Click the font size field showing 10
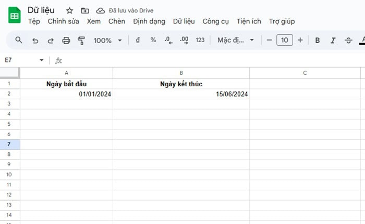 (284, 40)
